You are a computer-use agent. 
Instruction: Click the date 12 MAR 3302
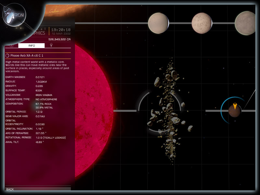[61, 34]
